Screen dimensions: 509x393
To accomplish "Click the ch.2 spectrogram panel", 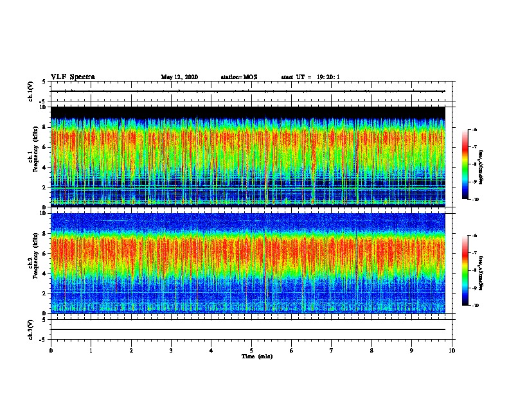I will pos(247,263).
